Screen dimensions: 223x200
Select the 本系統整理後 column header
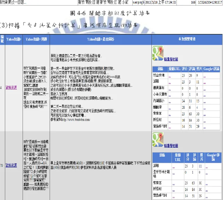[187, 39]
